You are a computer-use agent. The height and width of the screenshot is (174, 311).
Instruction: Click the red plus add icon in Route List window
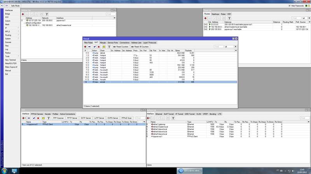point(206,18)
